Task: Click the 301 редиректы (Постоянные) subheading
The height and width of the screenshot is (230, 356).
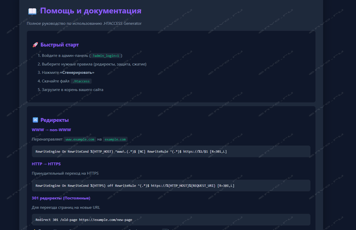Action: pyautogui.click(x=61, y=198)
